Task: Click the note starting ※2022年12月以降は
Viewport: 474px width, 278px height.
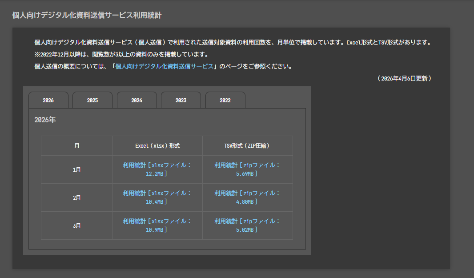Action: tap(122, 54)
